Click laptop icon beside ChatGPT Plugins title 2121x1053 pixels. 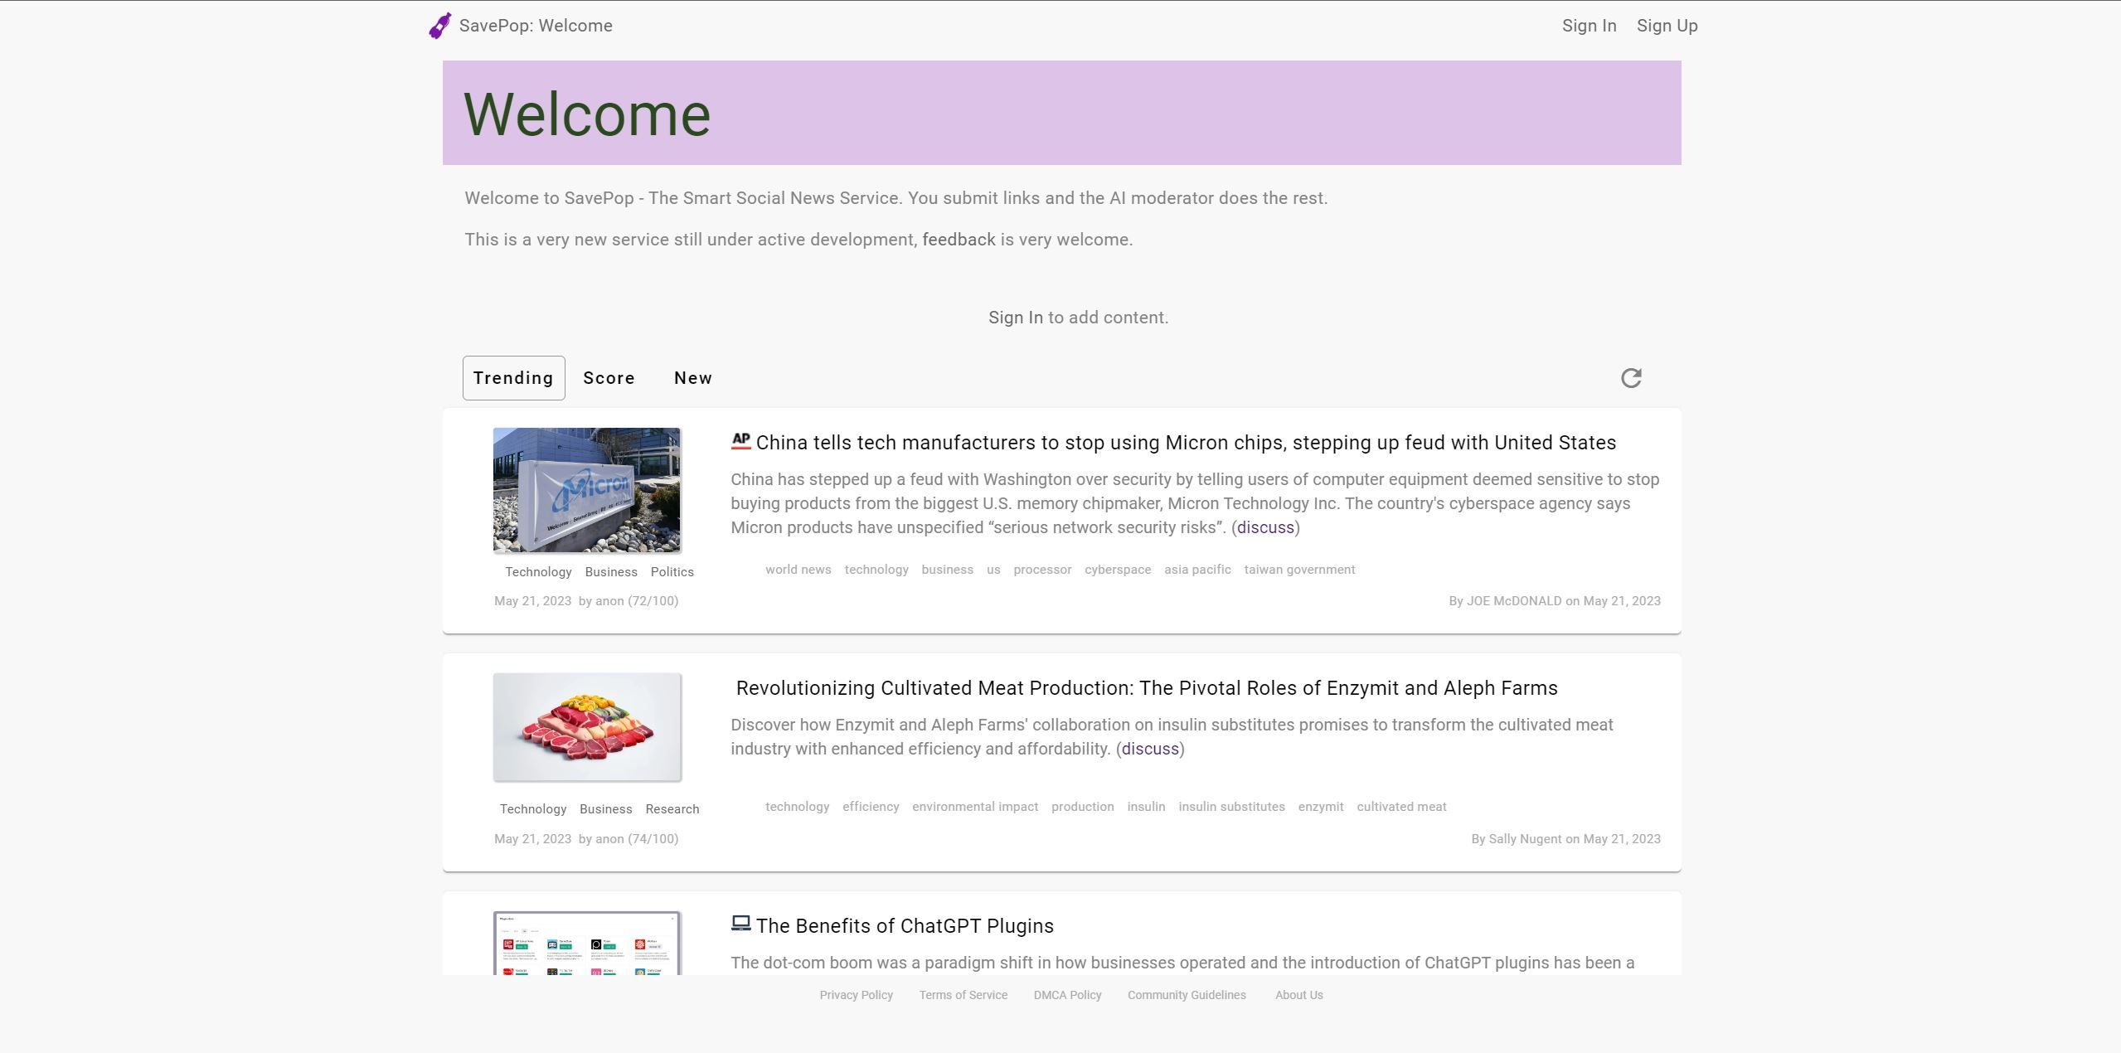(740, 924)
